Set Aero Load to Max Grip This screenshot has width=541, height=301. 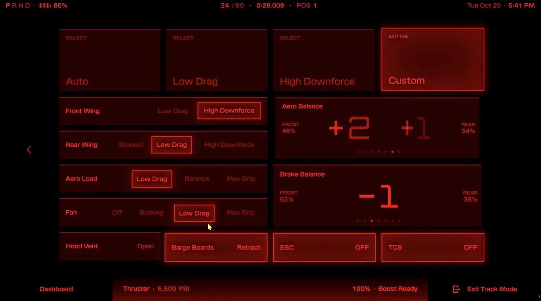(x=241, y=179)
